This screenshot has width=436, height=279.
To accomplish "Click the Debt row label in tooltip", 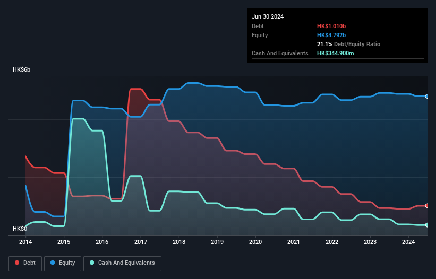I will 258,26.
